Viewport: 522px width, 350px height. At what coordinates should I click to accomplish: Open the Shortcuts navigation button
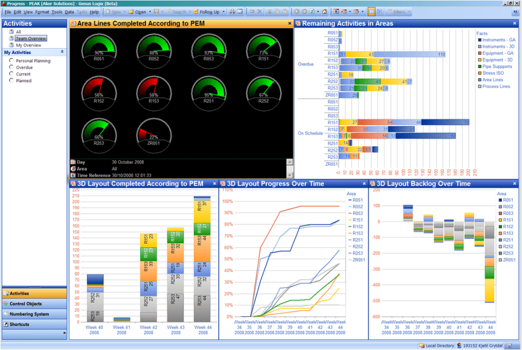34,324
